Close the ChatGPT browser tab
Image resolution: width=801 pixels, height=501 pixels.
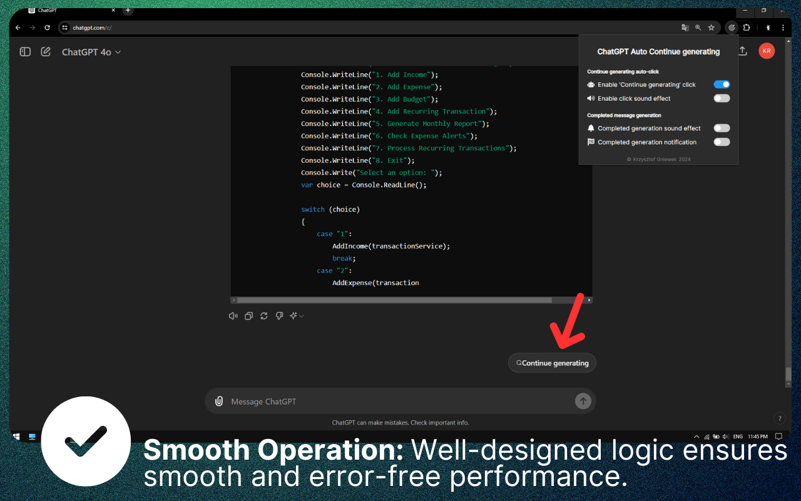click(113, 10)
